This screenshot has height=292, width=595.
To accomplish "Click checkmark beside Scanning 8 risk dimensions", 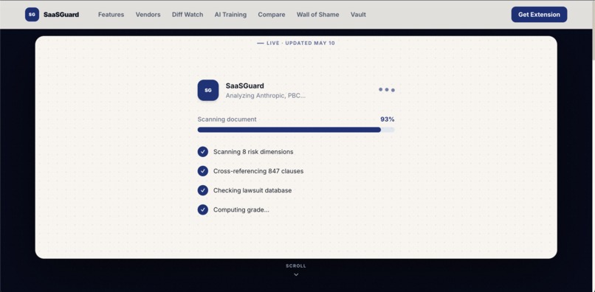I will click(x=202, y=152).
